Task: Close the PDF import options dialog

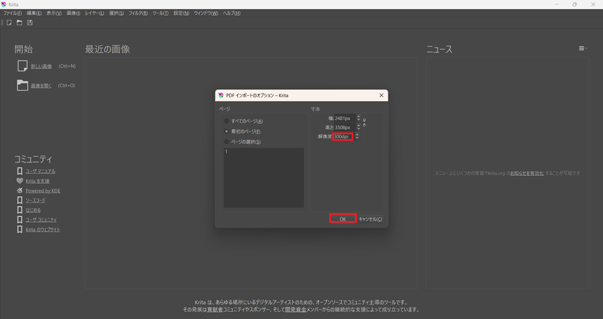Action: (x=381, y=95)
